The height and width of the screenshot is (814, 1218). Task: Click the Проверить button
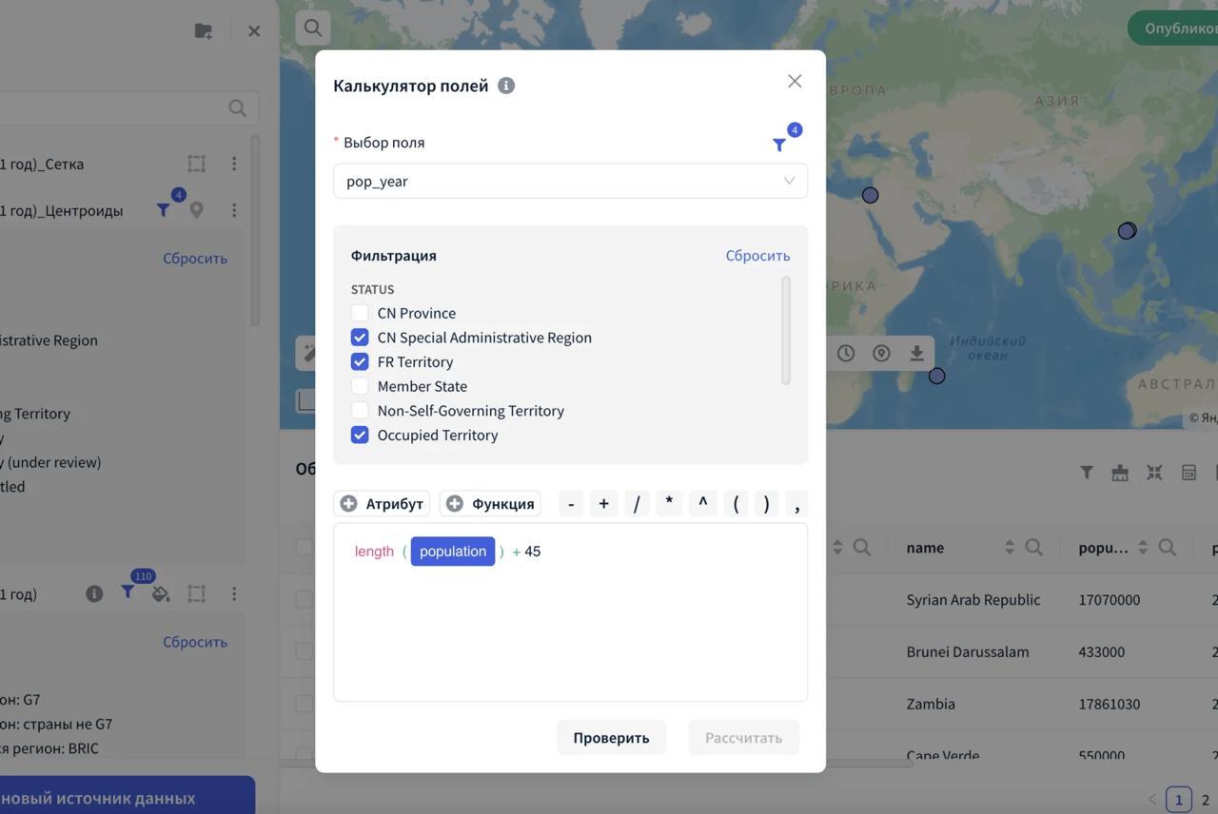611,737
